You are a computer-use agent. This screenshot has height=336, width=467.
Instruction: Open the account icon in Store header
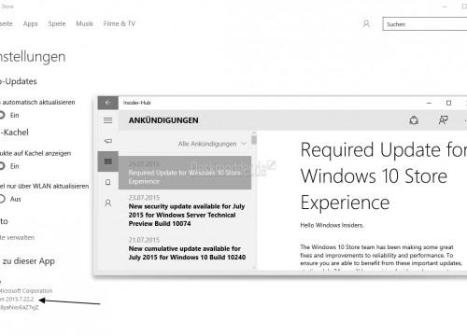[366, 24]
